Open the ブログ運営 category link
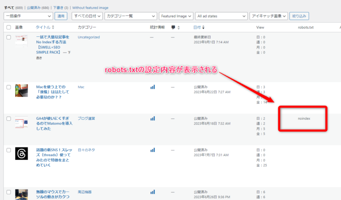This screenshot has height=200, width=341. pyautogui.click(x=88, y=118)
